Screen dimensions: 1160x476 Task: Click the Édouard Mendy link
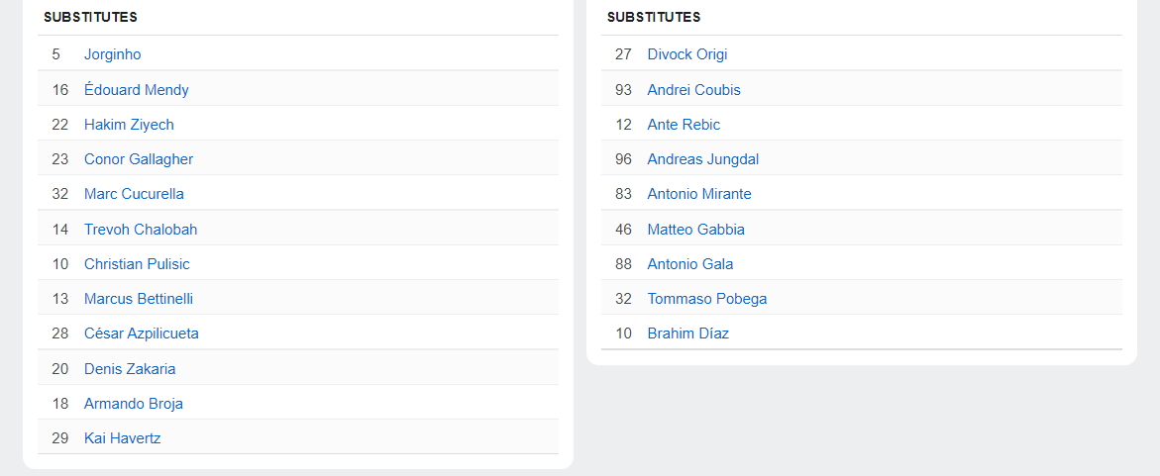point(136,90)
